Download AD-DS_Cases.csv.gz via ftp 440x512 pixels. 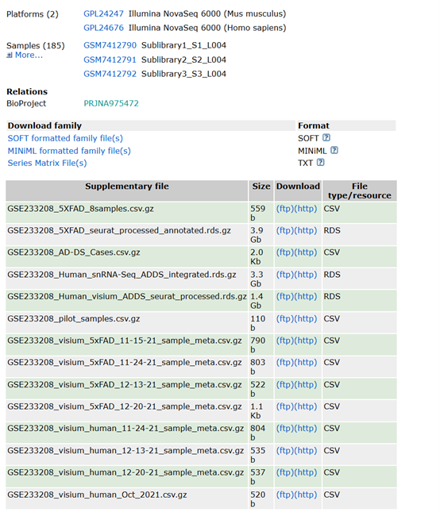click(x=285, y=252)
